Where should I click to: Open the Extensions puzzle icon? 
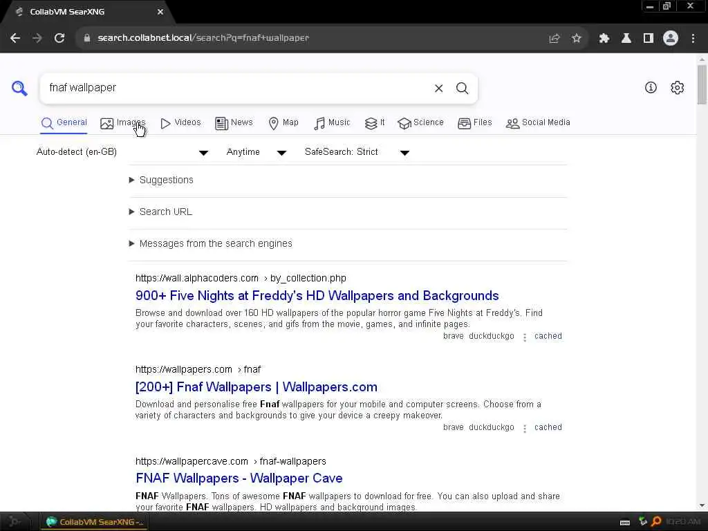(x=604, y=39)
